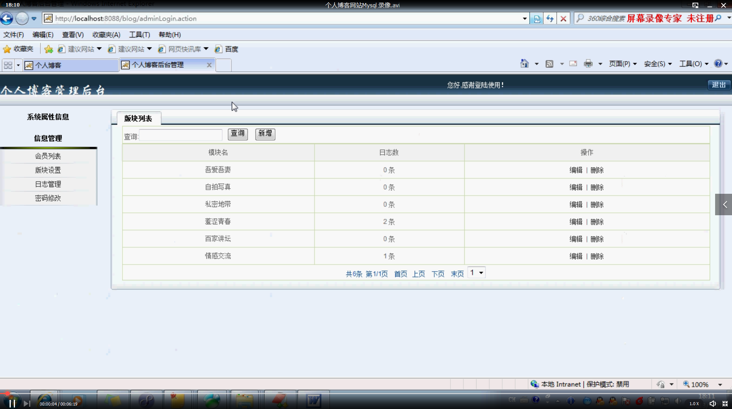Viewport: 732px width, 409px height.
Task: Open the page number select dropdown
Action: click(476, 273)
